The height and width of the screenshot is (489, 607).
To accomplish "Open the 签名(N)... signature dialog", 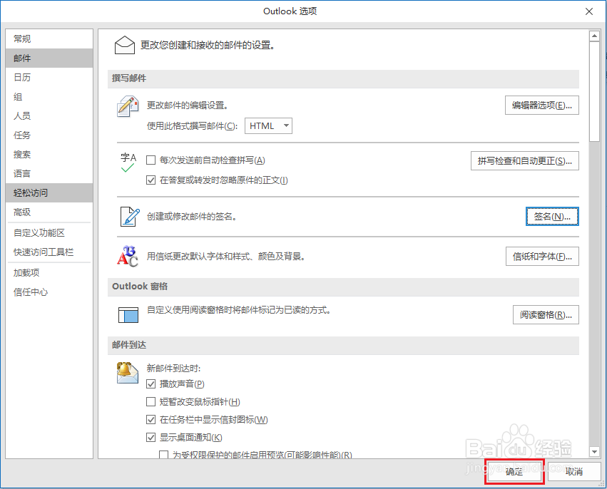I will point(552,217).
